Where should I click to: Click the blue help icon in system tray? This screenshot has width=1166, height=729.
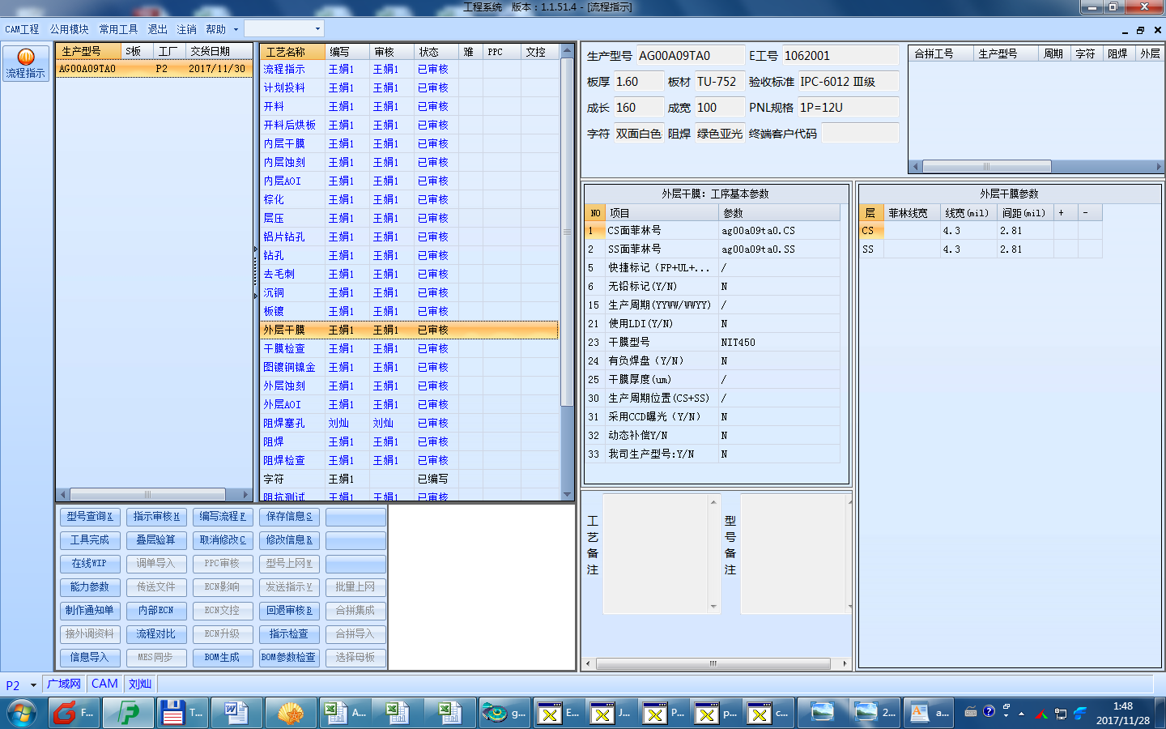coord(989,711)
